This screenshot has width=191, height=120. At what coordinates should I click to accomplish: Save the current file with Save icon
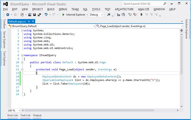(35, 15)
